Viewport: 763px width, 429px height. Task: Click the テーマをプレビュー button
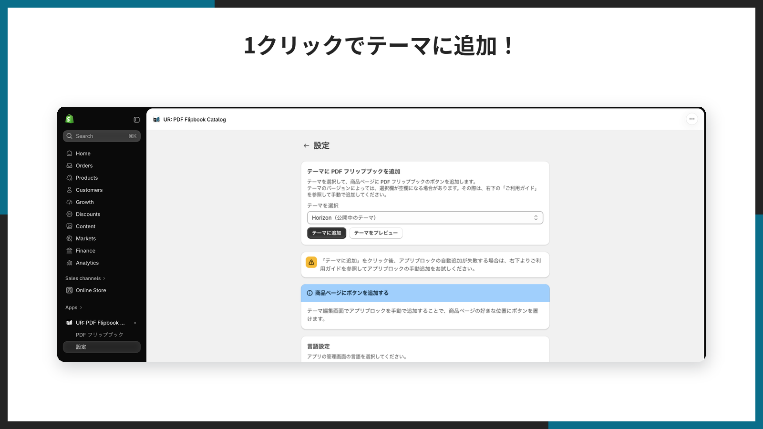point(376,233)
